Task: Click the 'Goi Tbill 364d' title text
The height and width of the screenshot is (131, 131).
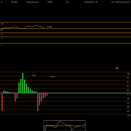Action: click(117, 2)
